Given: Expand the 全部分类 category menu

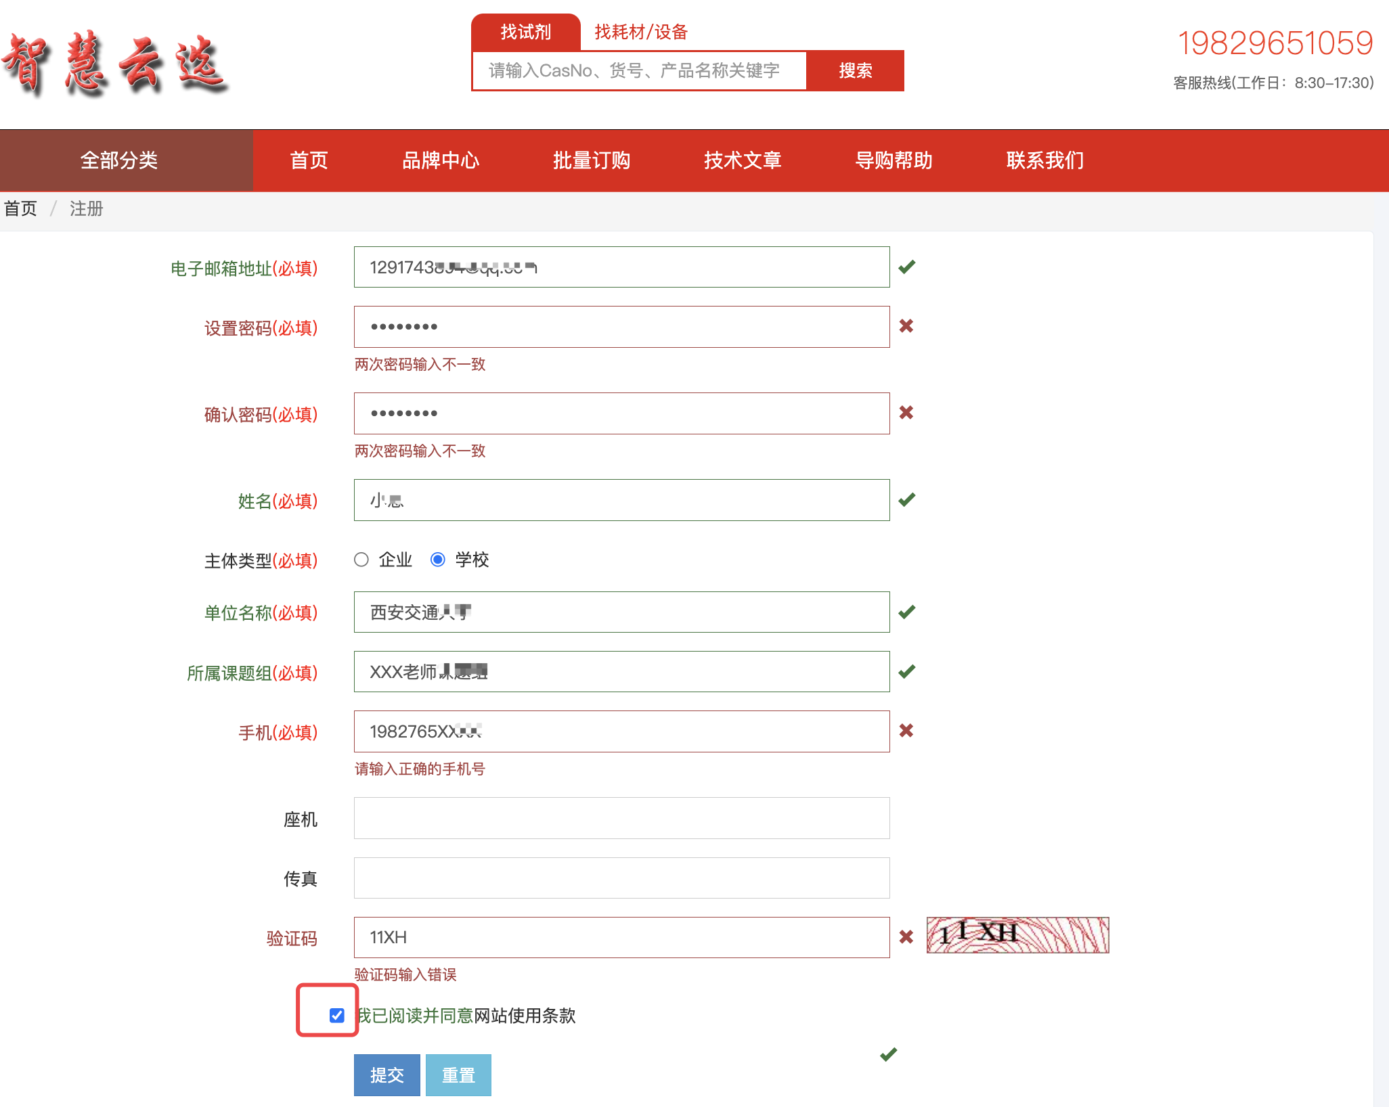Looking at the screenshot, I should (x=119, y=160).
